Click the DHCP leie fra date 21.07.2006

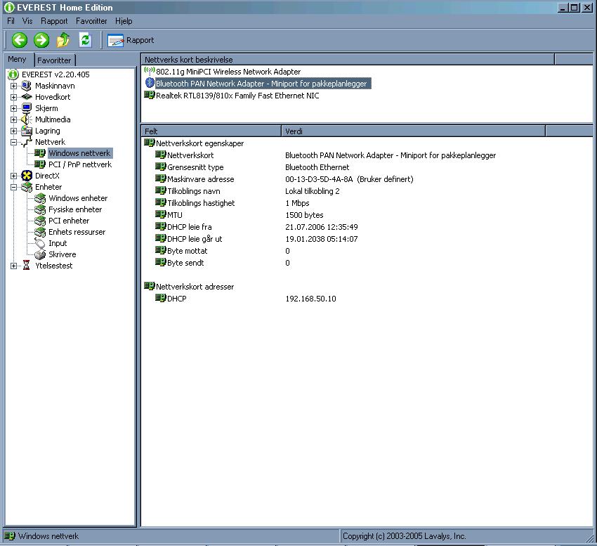coord(303,227)
